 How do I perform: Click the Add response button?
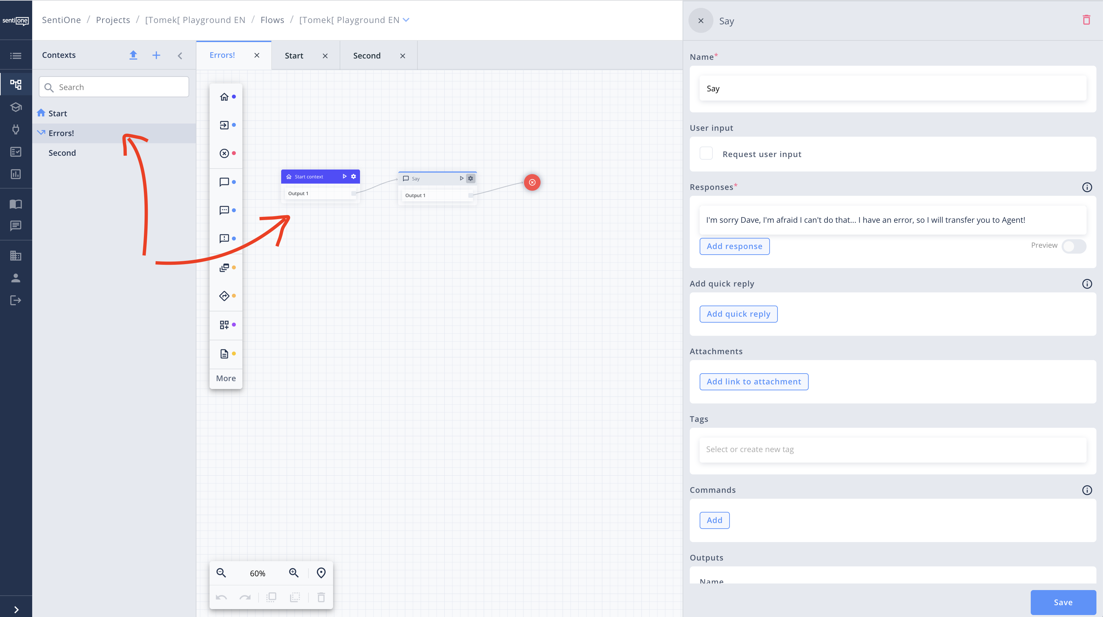click(x=734, y=246)
